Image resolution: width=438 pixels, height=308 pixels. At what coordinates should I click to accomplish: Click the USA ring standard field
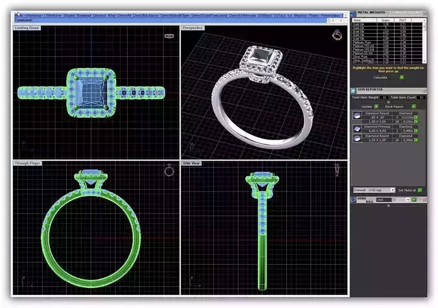click(384, 200)
